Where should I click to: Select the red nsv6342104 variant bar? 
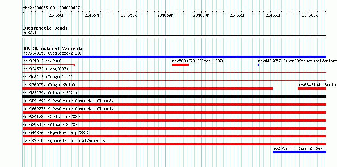point(312,89)
